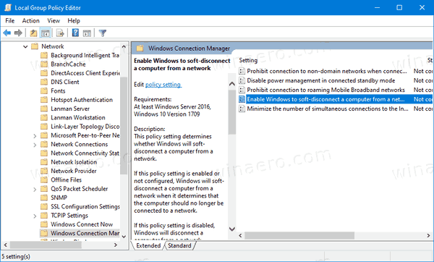Viewport: 434px width, 262px height.
Task: Click policy icon beside Enable Windows to soft-disconnect
Action: pyautogui.click(x=242, y=99)
